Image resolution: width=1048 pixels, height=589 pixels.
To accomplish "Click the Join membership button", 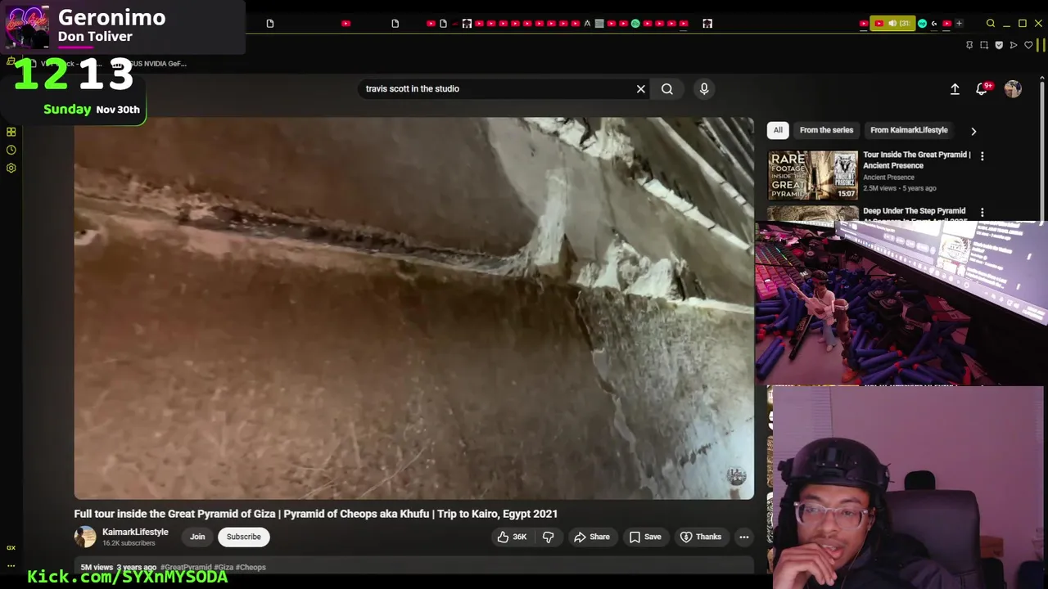I will (x=197, y=537).
